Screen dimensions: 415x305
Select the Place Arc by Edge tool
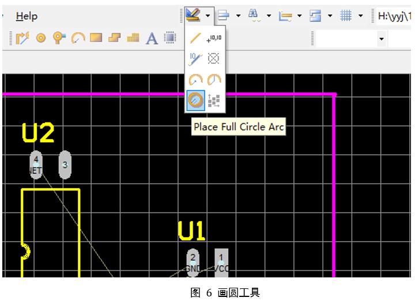[78, 38]
